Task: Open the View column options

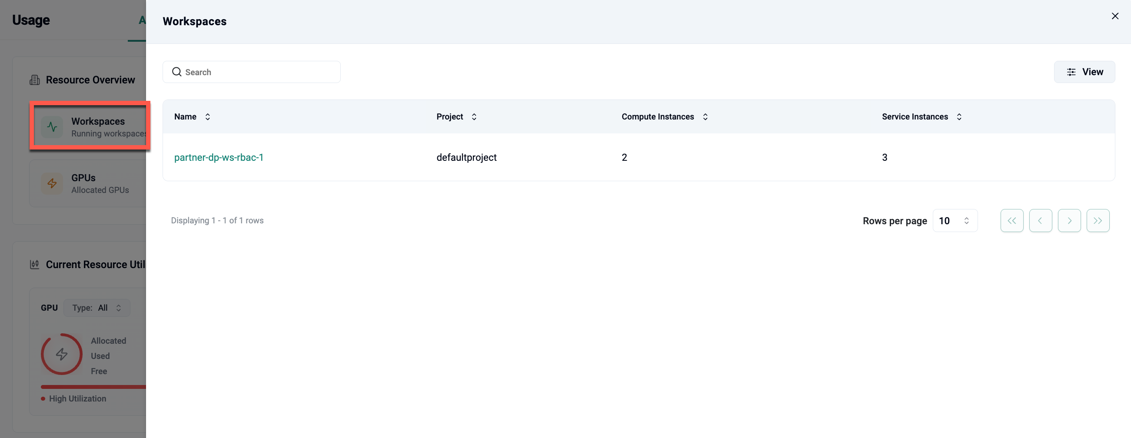Action: click(x=1084, y=72)
